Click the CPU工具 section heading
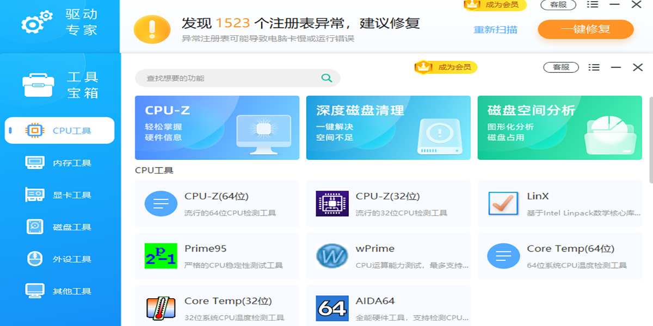653x326 pixels. pyautogui.click(x=154, y=171)
